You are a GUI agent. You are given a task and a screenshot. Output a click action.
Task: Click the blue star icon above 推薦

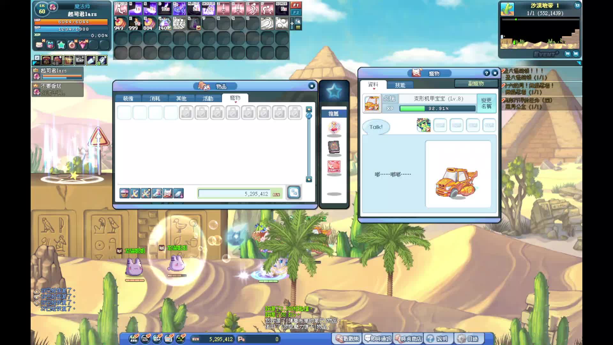[x=334, y=92]
